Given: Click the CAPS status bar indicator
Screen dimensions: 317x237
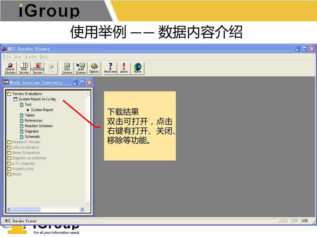Looking at the screenshot, I should pos(284,221).
